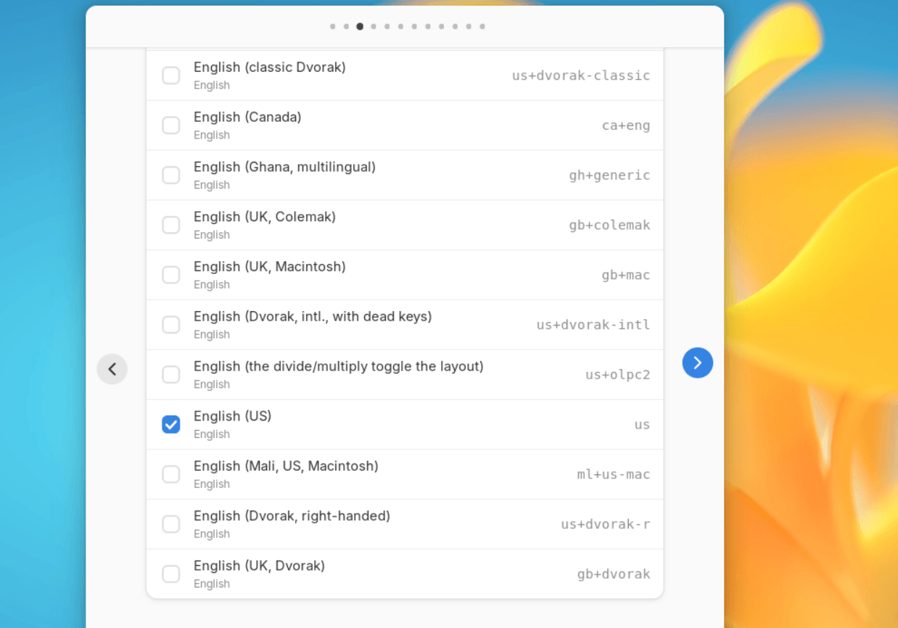Check English (classic Dvorak)
This screenshot has width=898, height=628.
[x=171, y=75]
